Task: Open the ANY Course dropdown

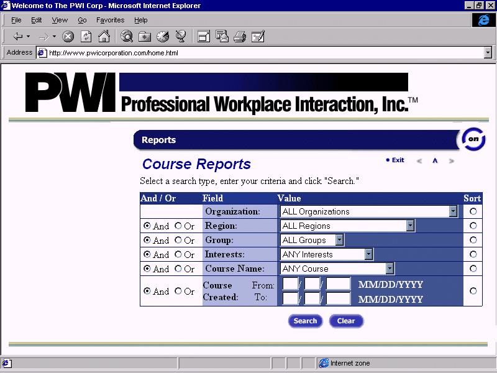Action: (x=390, y=269)
